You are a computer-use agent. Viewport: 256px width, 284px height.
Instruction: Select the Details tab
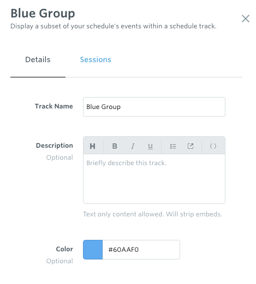click(x=38, y=59)
